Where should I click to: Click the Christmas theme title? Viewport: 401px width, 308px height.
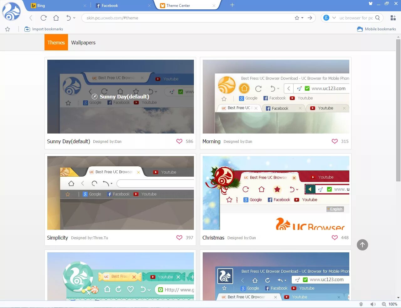(213, 238)
